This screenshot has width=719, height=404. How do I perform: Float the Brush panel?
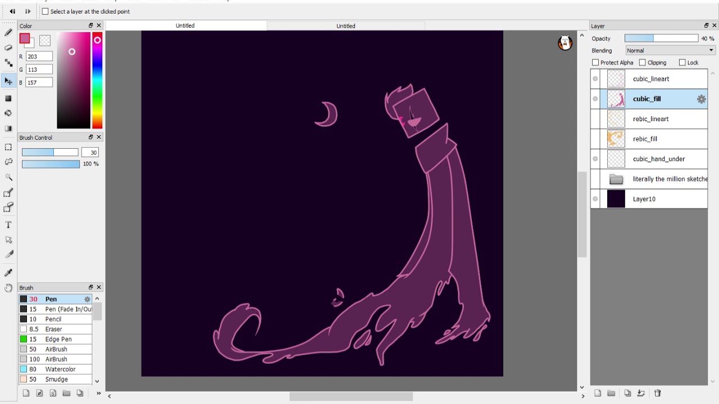pyautogui.click(x=90, y=287)
